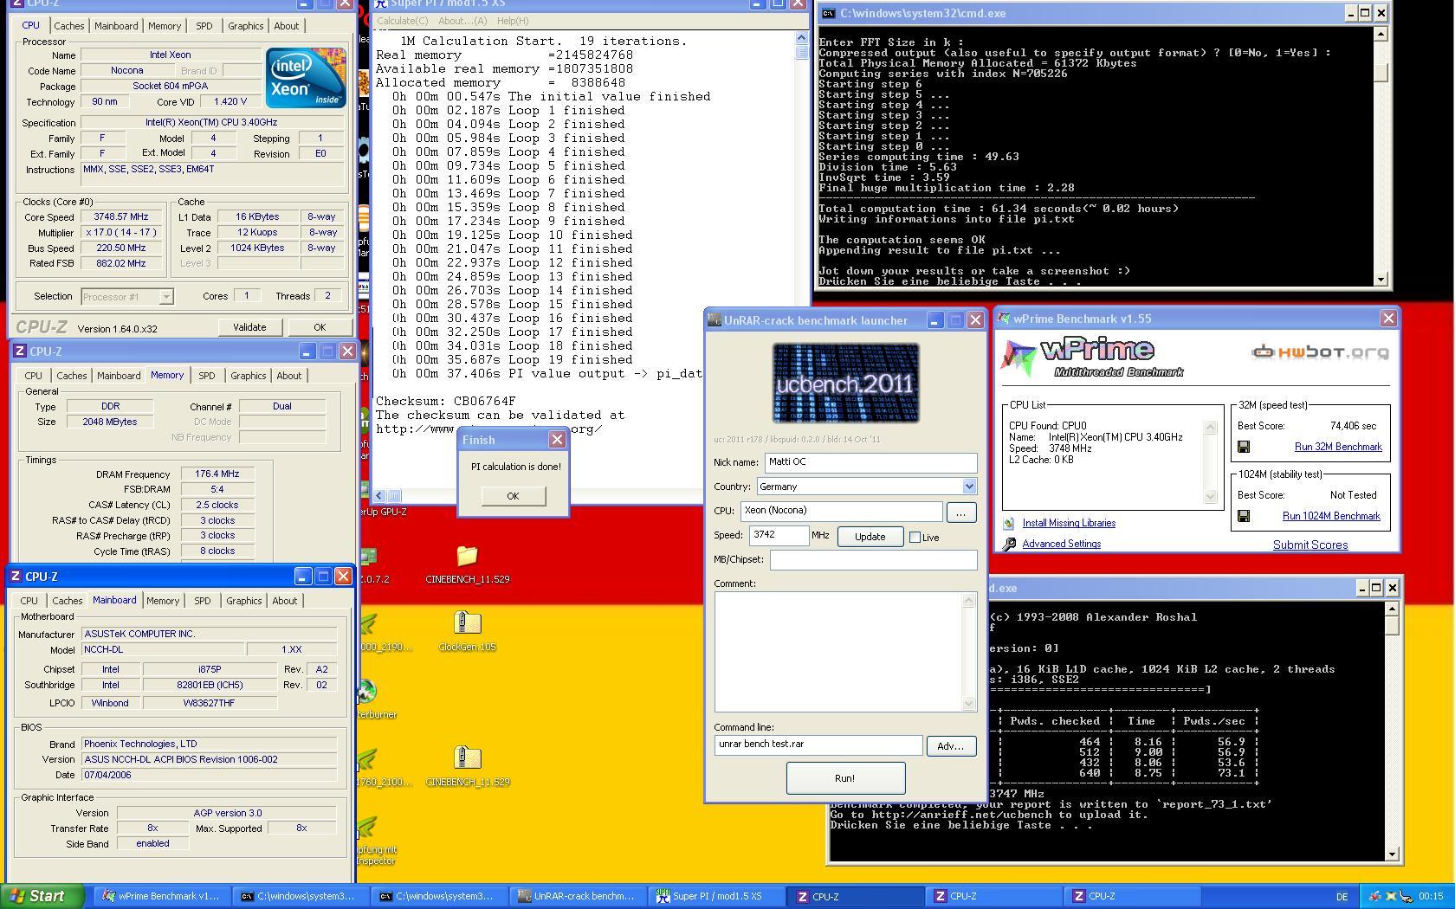The image size is (1455, 909).
Task: Click the Run 32M Benchmark link
Action: (1338, 447)
